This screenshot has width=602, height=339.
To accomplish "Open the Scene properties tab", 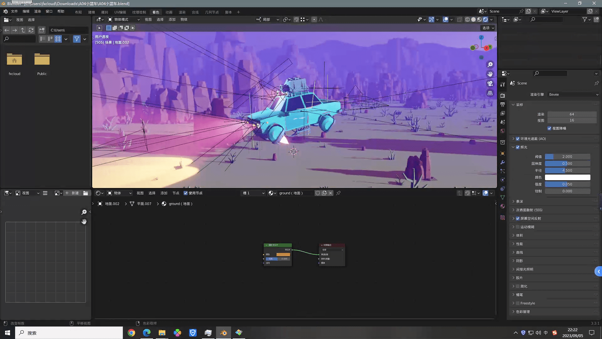I will point(502,122).
